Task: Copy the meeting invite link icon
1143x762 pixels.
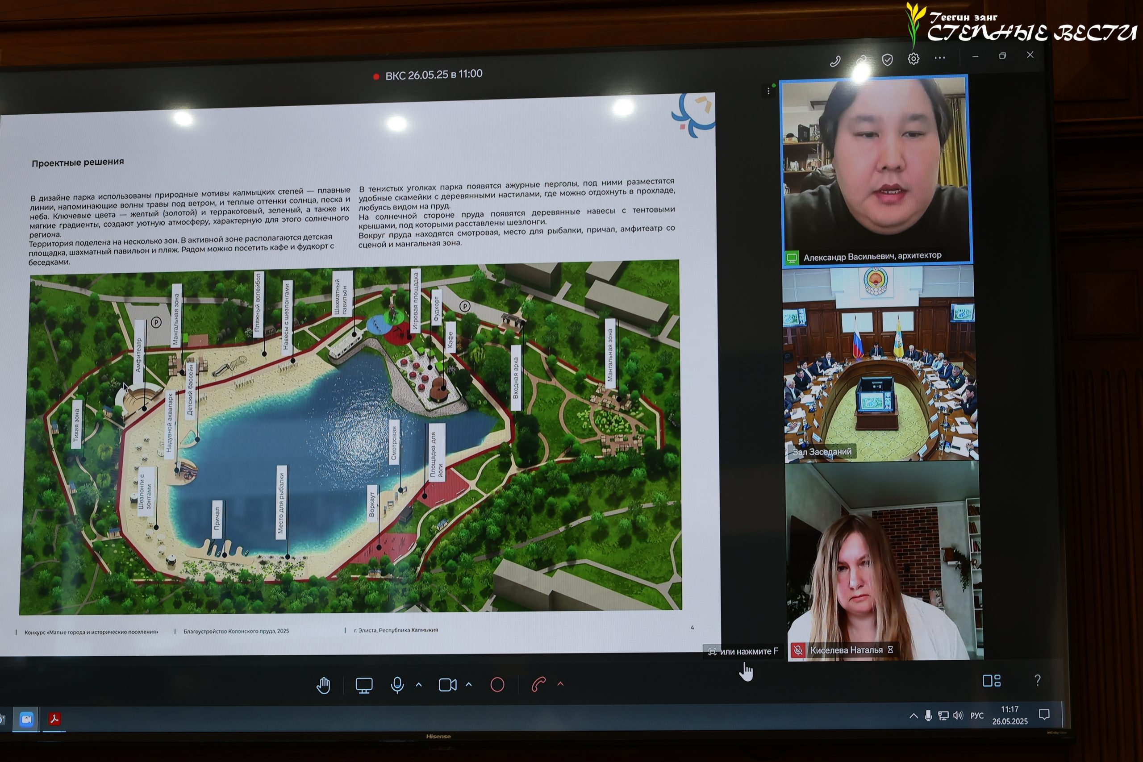Action: click(x=861, y=61)
